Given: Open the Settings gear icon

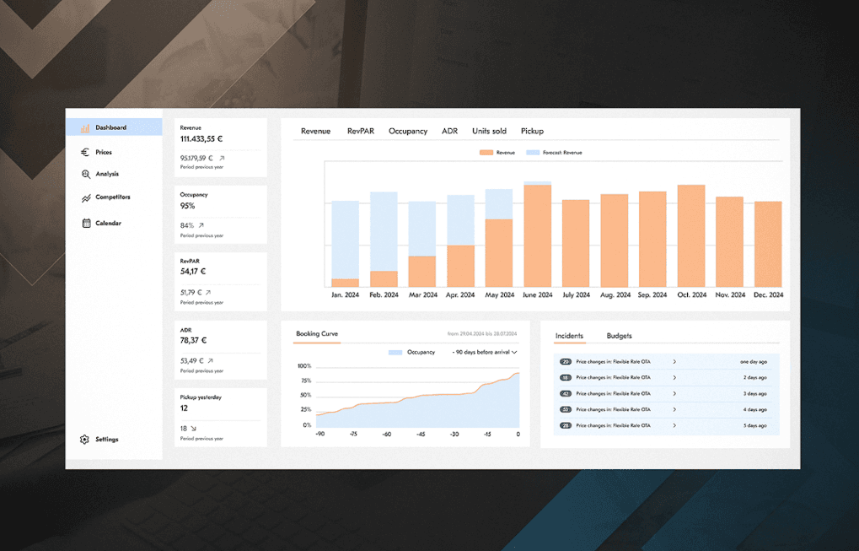Looking at the screenshot, I should 84,439.
